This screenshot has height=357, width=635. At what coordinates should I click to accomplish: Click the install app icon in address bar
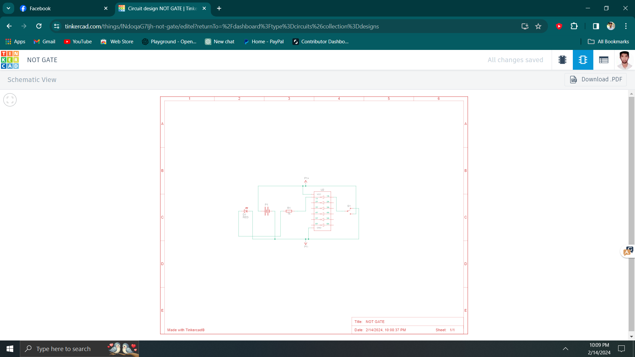[x=525, y=26]
